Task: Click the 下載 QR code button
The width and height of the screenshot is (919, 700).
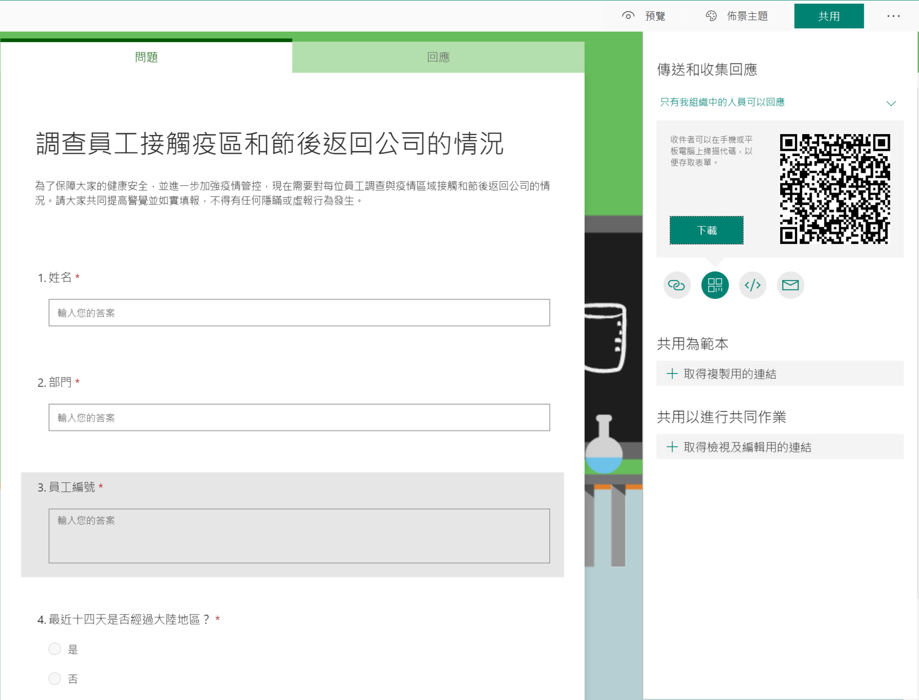Action: 706,230
